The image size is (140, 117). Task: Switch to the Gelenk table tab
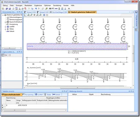[56, 95]
